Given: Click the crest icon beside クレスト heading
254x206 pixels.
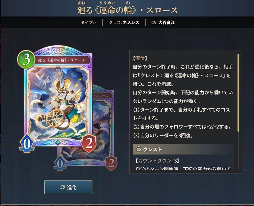Looking at the screenshot, I should [139, 149].
